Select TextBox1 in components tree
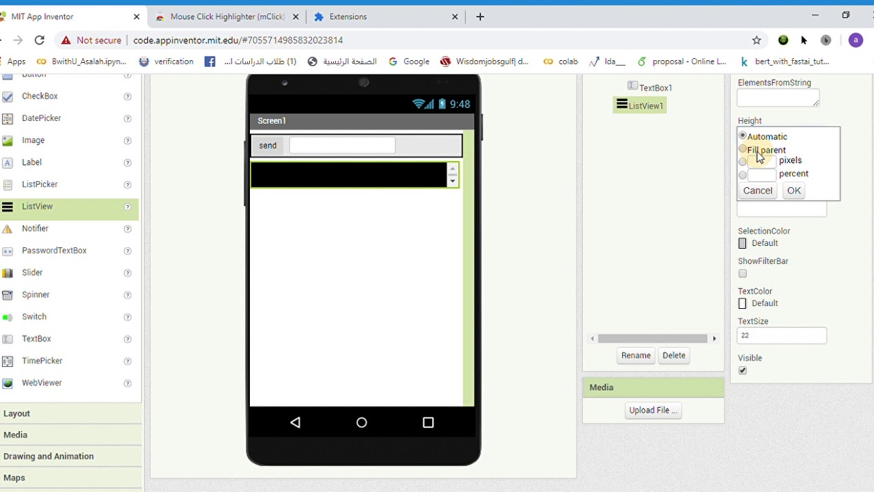Screen dimensions: 874x492 coord(655,87)
